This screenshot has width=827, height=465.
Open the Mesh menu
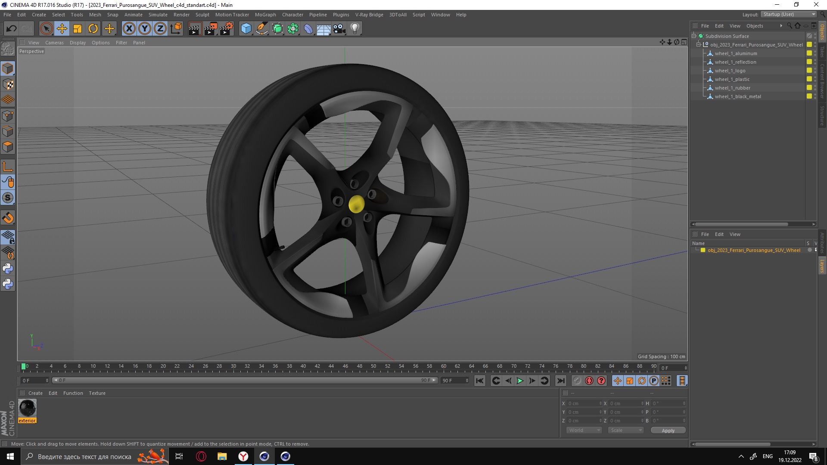95,15
